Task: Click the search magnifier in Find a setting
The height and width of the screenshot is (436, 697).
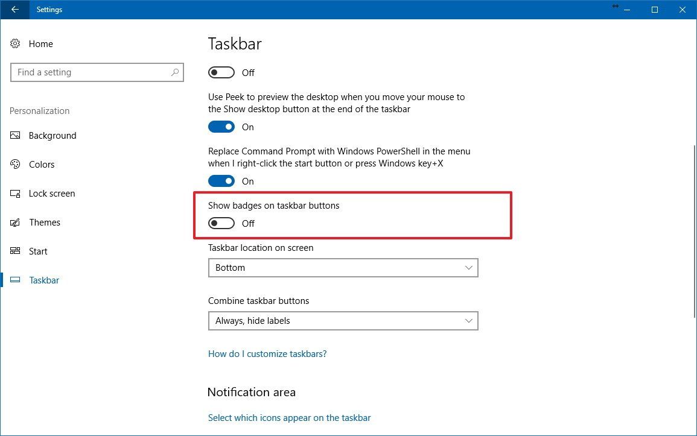Action: coord(175,72)
